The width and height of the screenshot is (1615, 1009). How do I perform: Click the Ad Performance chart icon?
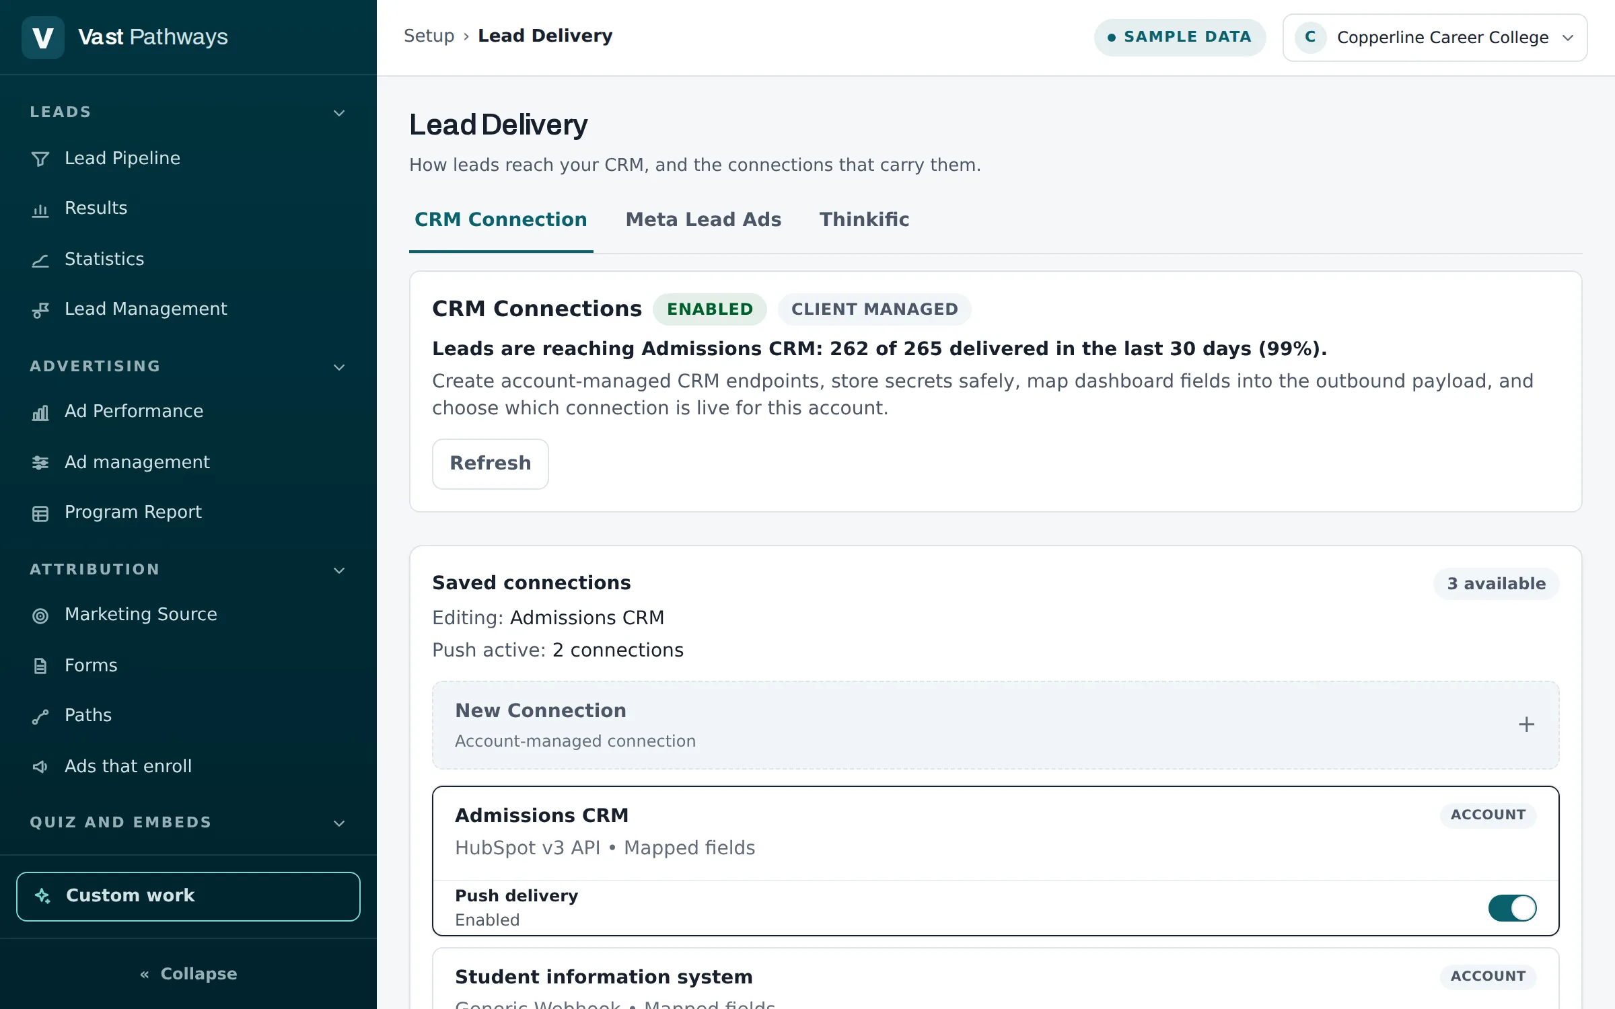coord(40,412)
